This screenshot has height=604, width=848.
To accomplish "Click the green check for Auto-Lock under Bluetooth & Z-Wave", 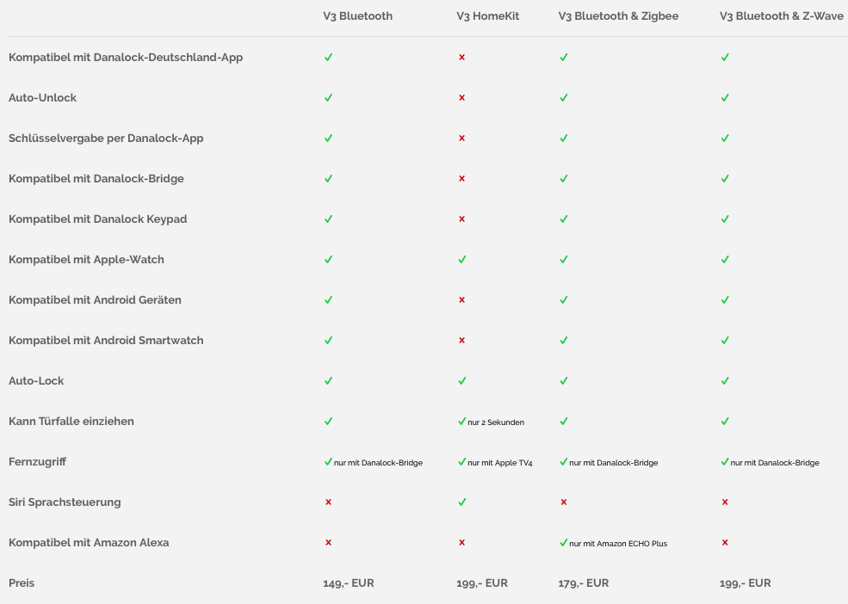I will (x=725, y=381).
